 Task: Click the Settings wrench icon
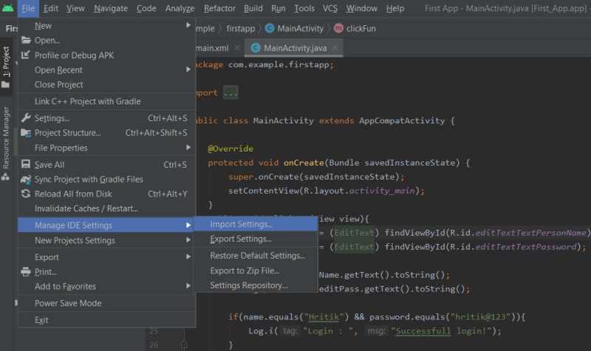pyautogui.click(x=26, y=117)
